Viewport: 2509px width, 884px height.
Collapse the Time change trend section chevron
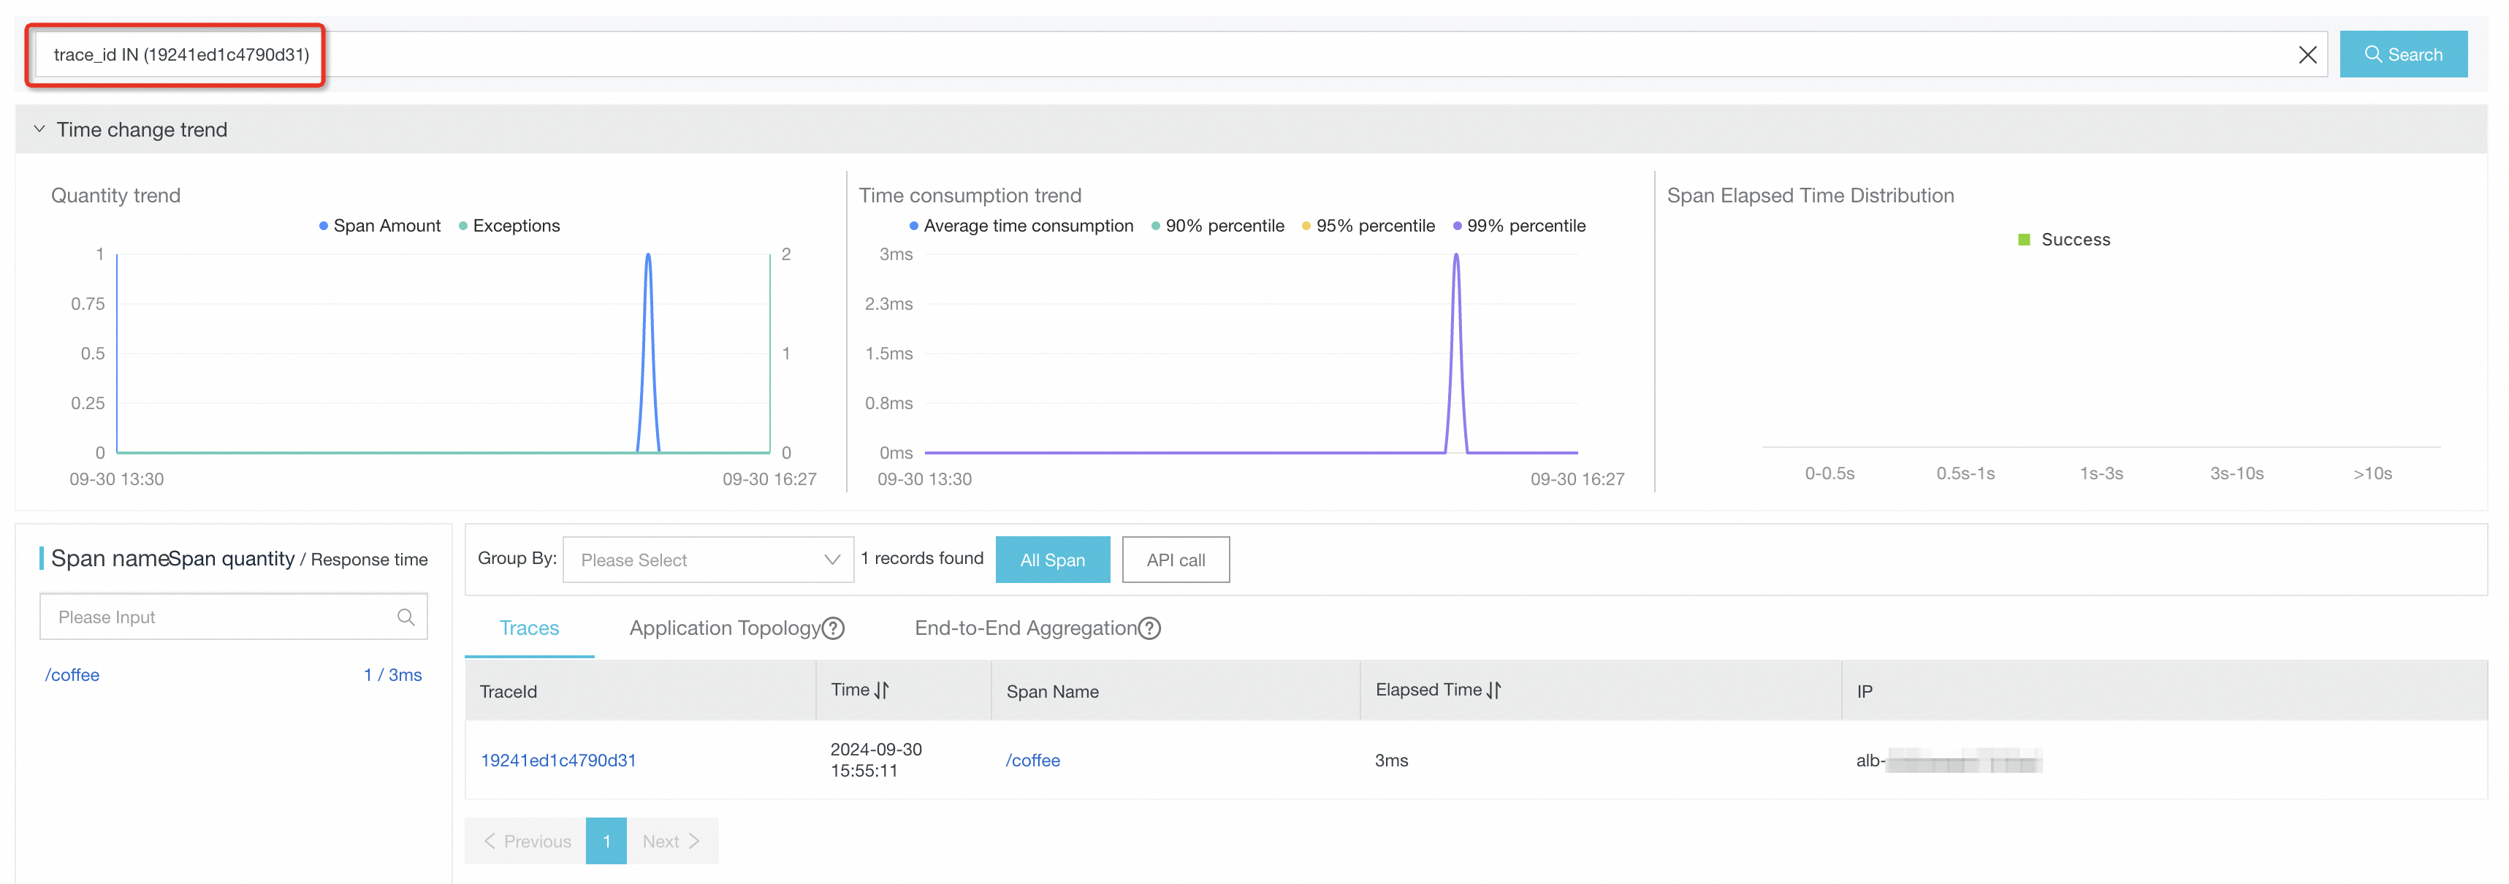click(x=39, y=129)
